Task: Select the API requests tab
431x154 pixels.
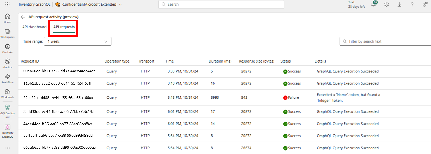Action: (64, 27)
